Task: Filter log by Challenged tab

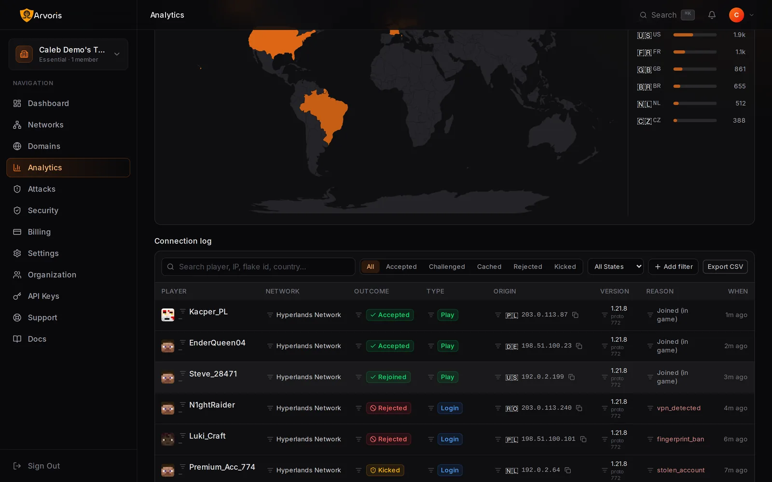Action: 447,267
